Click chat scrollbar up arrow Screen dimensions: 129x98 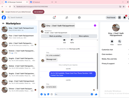97,40
